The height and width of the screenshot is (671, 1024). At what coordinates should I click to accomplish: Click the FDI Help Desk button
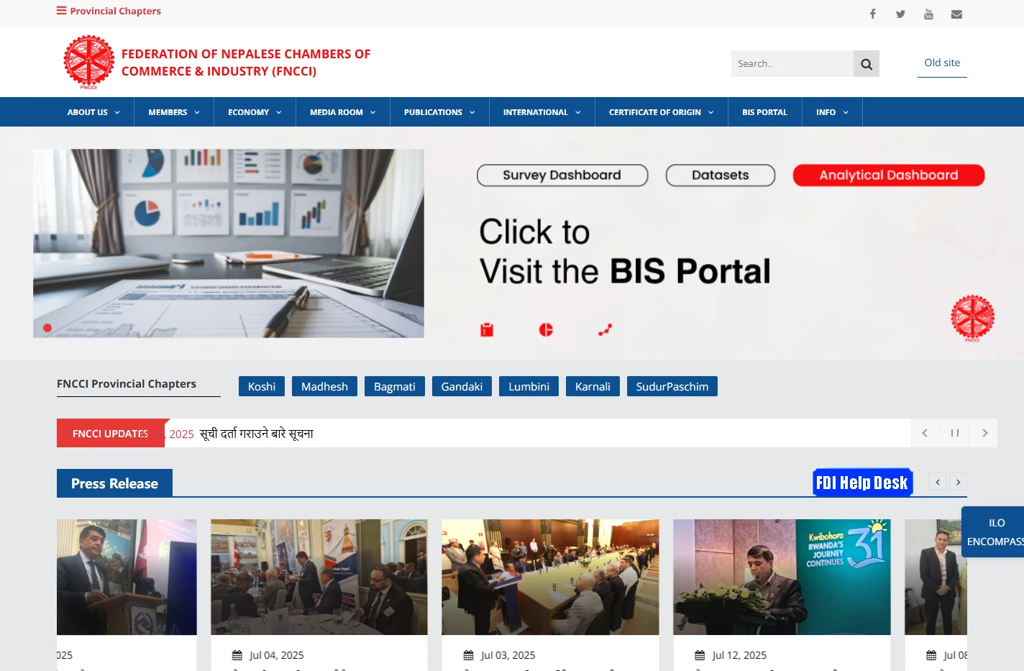(862, 483)
